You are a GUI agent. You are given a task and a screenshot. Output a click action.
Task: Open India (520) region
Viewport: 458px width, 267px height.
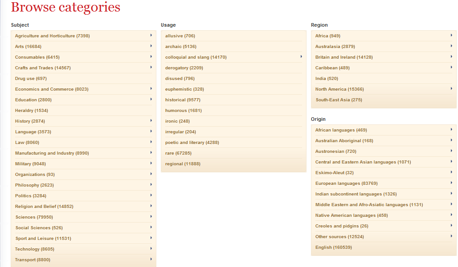click(327, 78)
